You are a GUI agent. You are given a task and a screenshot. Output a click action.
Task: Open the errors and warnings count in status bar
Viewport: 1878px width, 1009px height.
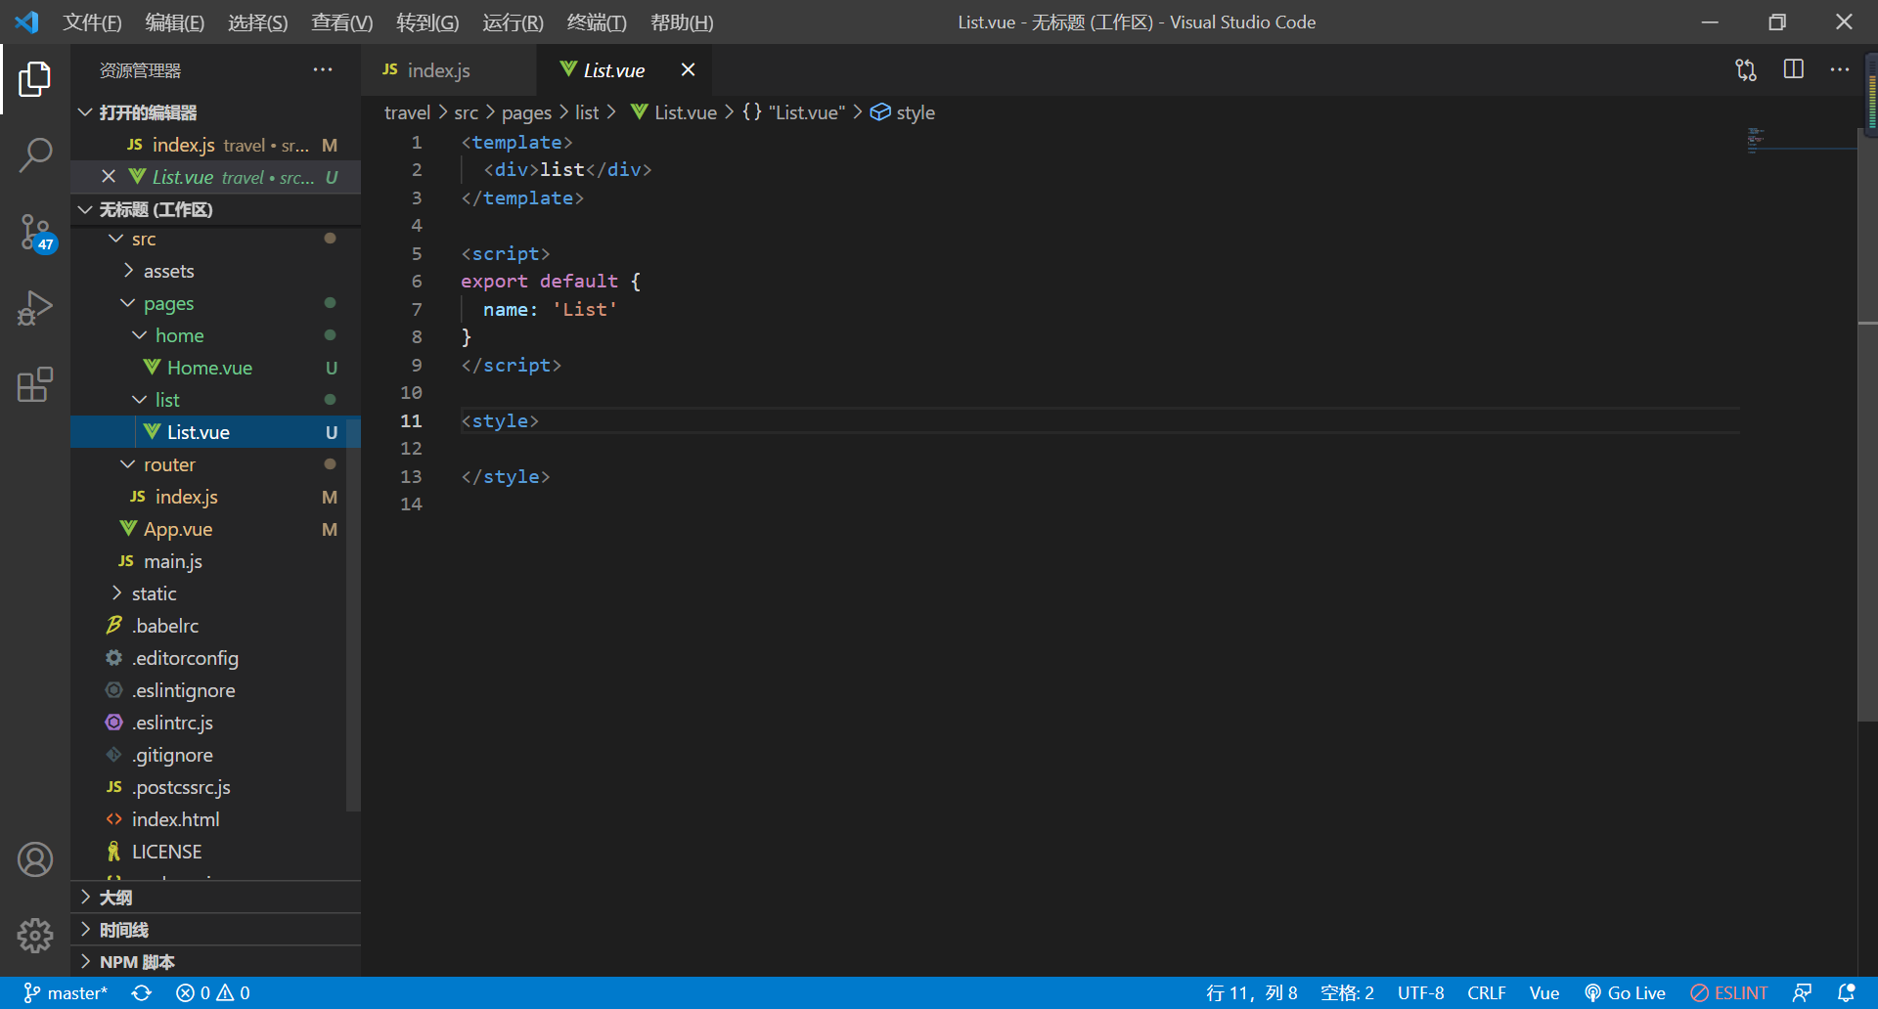click(213, 992)
